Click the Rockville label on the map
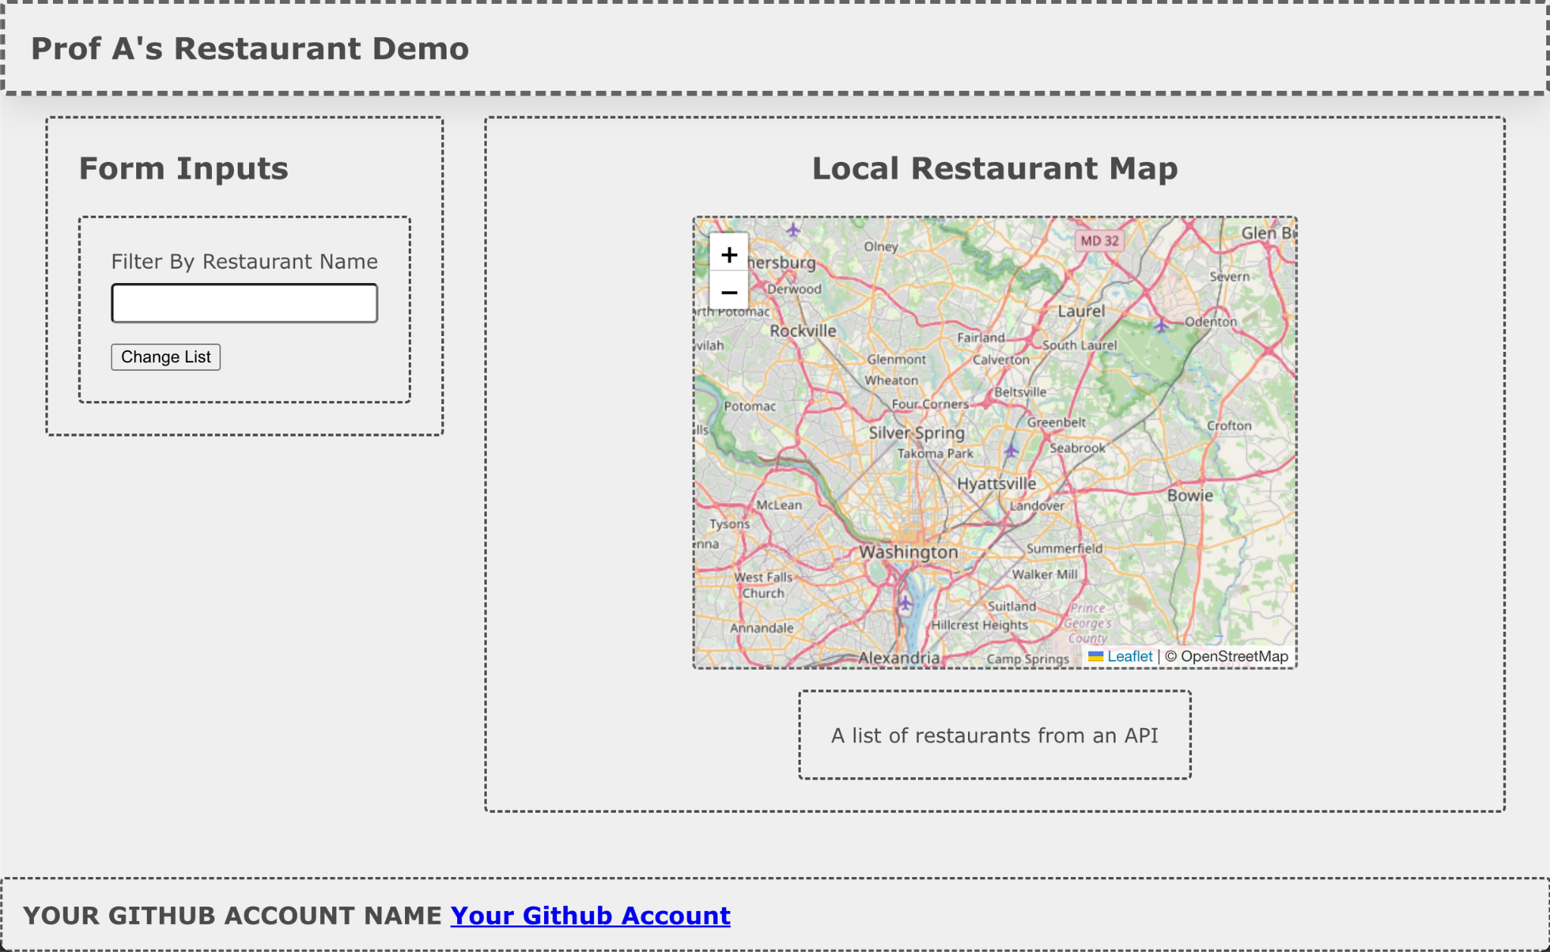The height and width of the screenshot is (952, 1550). [x=803, y=331]
